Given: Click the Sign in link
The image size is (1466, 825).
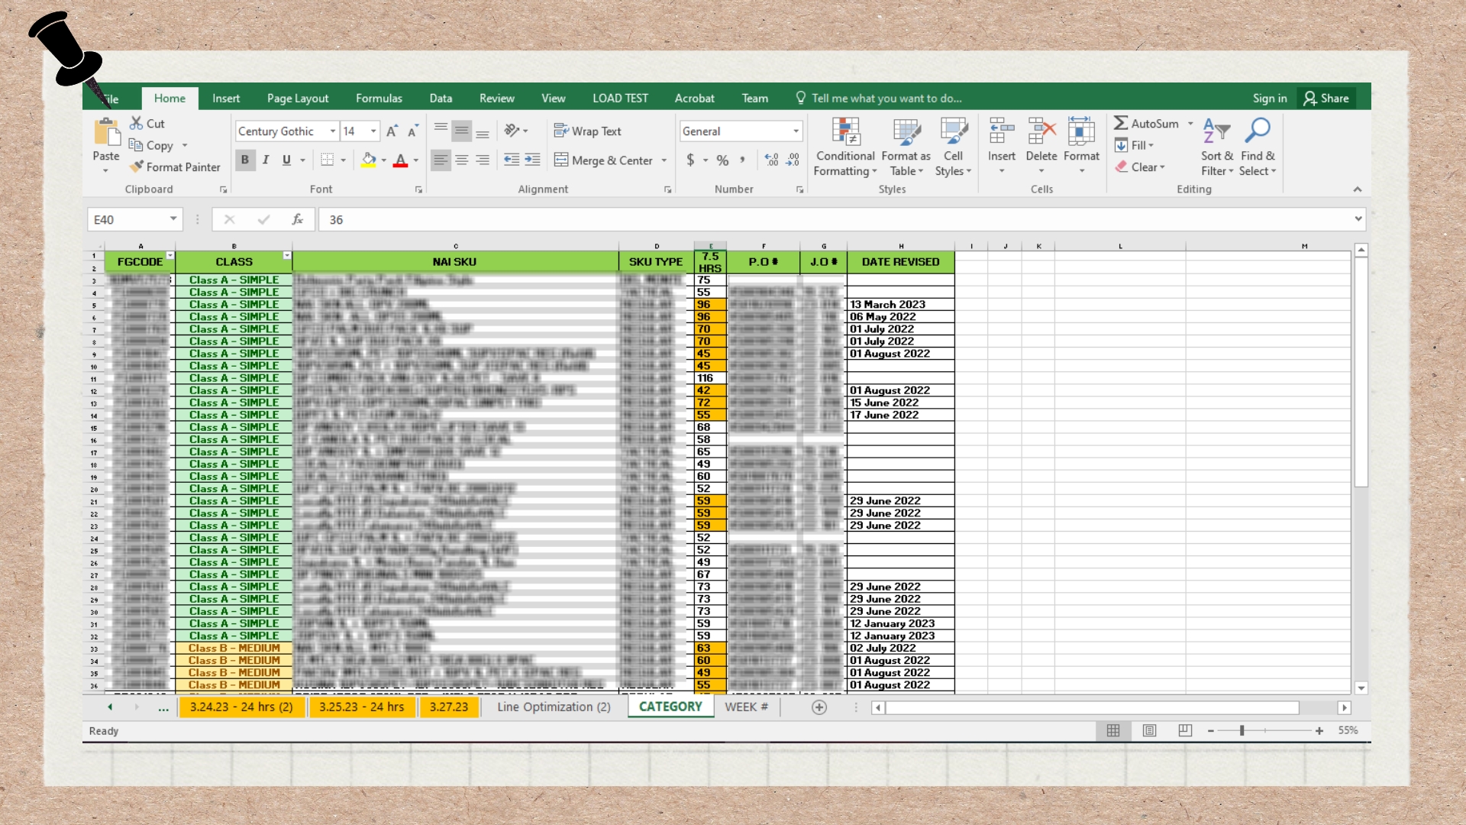Looking at the screenshot, I should [1269, 99].
